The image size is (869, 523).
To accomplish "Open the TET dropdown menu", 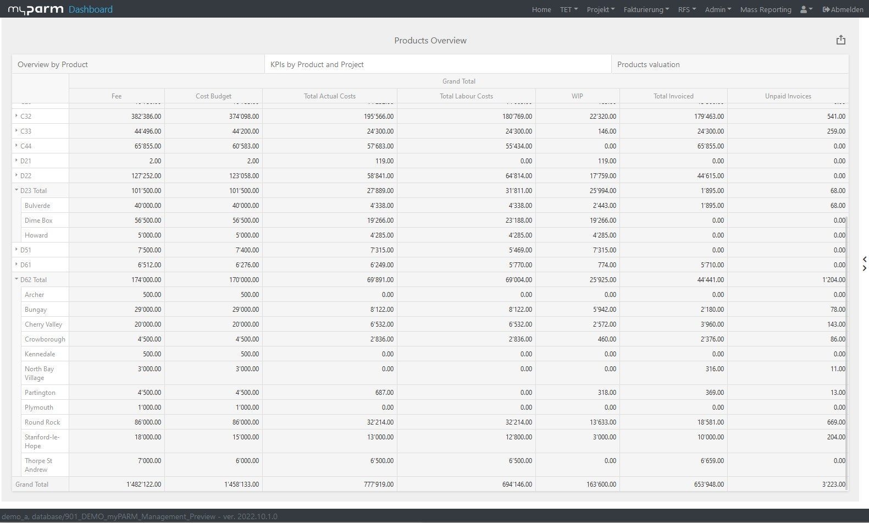I will (568, 9).
